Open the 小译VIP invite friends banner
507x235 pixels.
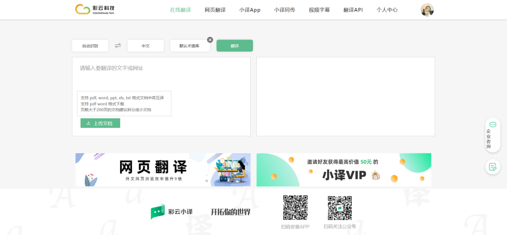tap(344, 170)
